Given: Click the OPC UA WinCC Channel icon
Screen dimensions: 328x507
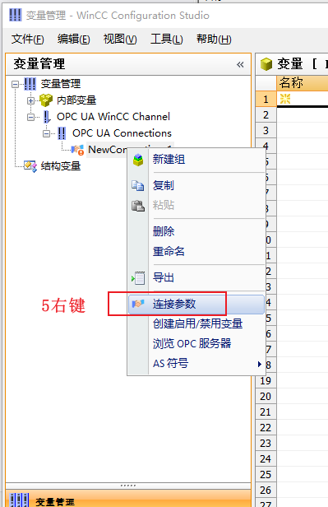Looking at the screenshot, I should click(x=47, y=117).
